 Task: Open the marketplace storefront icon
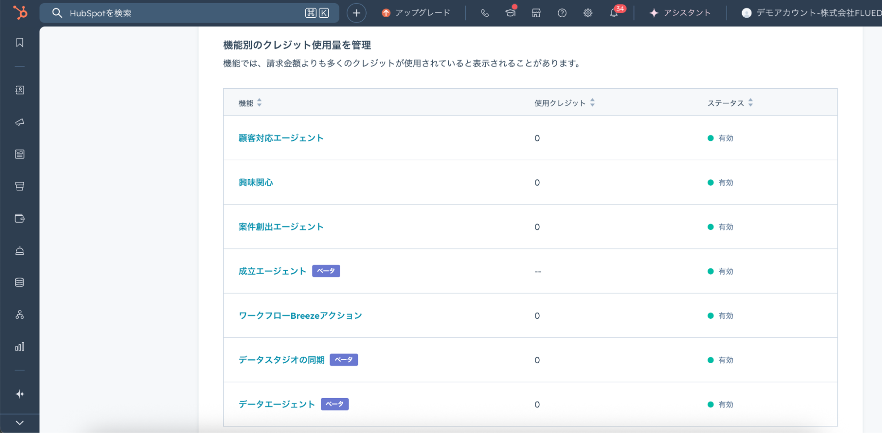coord(536,13)
